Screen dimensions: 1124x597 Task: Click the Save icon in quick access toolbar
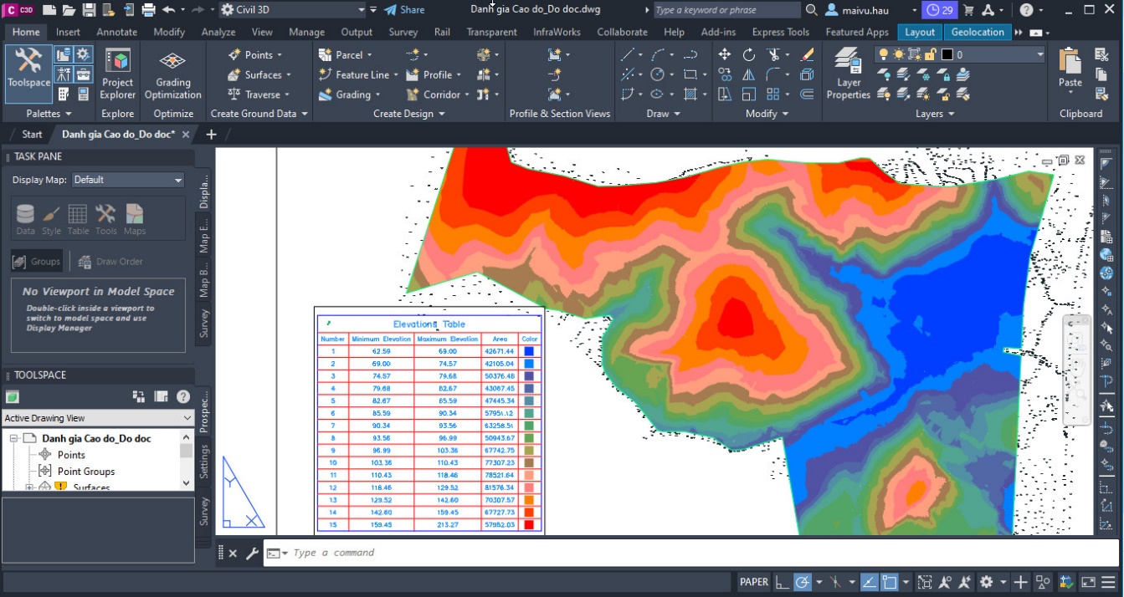[x=89, y=10]
